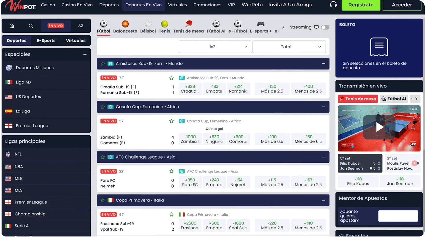
Task: Click the customer support headset icon
Action: 333,5
